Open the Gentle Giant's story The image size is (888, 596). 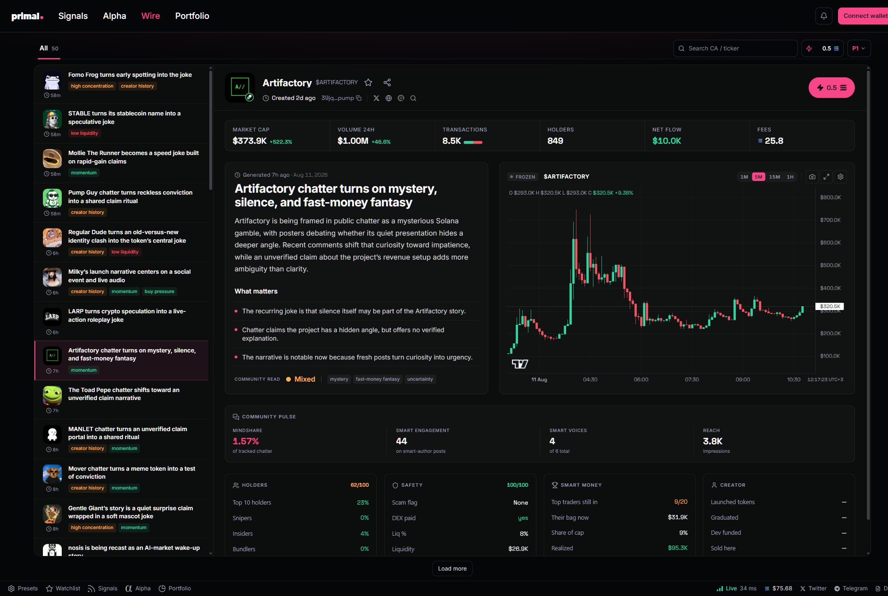[122, 519]
